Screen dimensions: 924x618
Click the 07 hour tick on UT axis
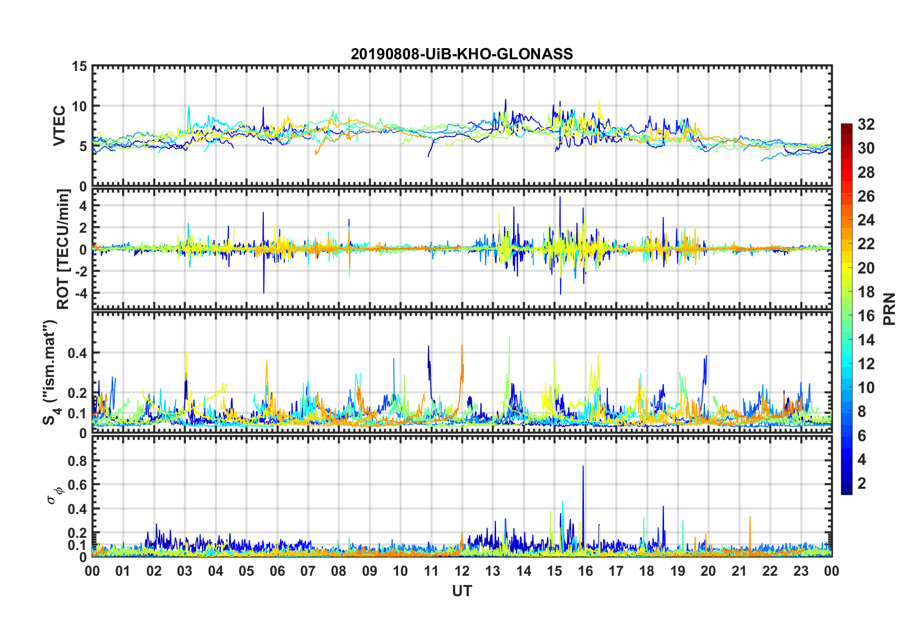click(x=308, y=571)
